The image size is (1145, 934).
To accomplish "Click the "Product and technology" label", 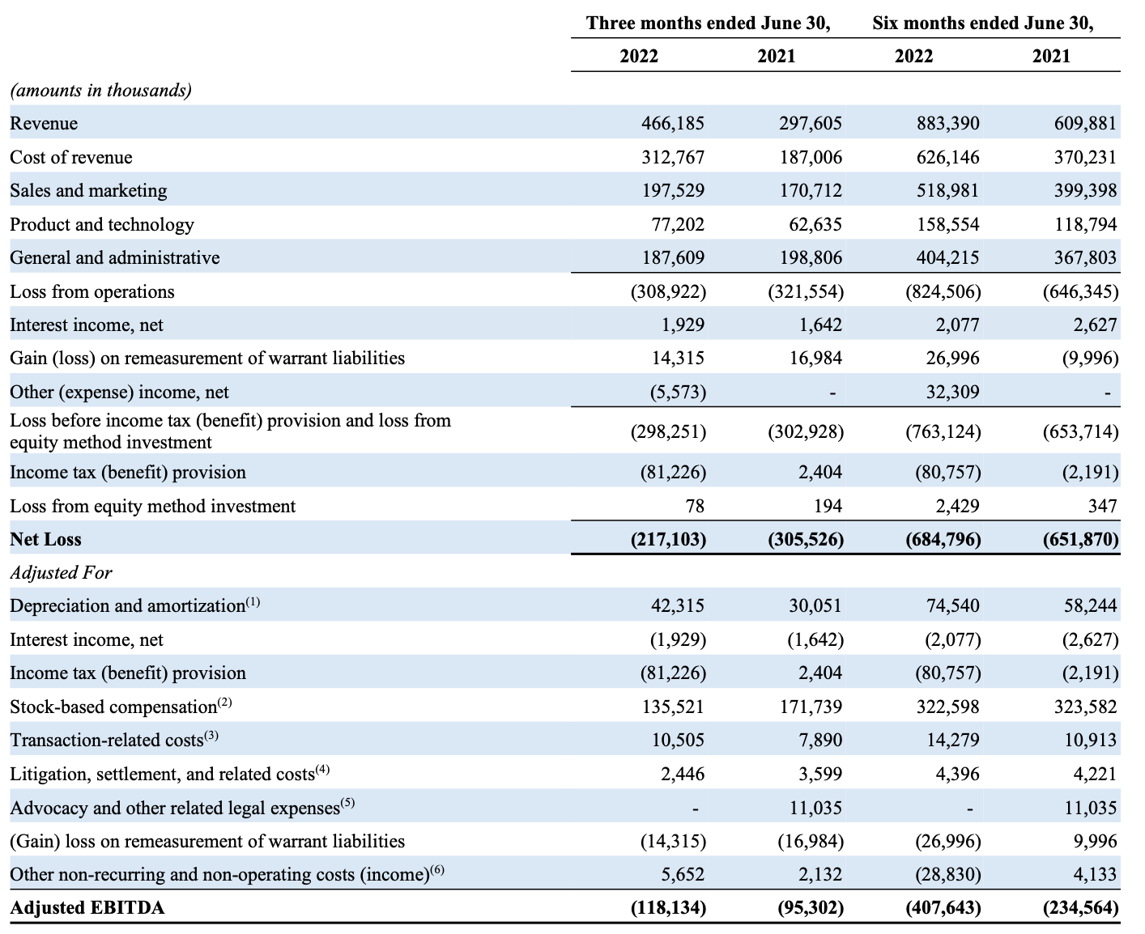I will (102, 224).
